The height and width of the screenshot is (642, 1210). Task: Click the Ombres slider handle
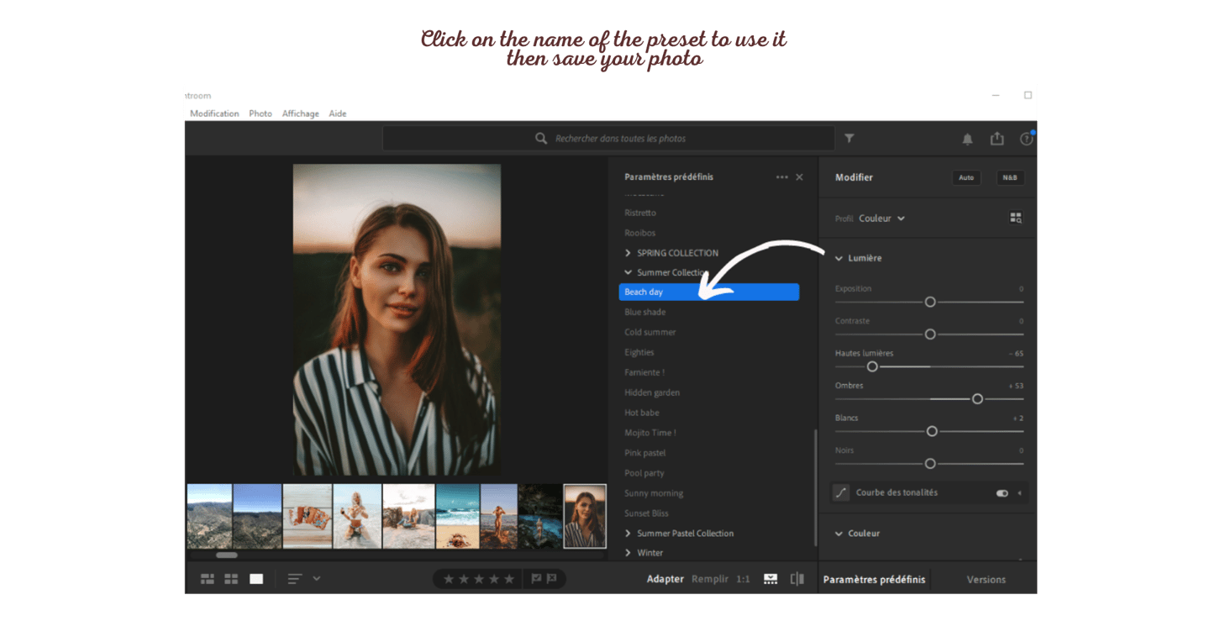coord(977,399)
